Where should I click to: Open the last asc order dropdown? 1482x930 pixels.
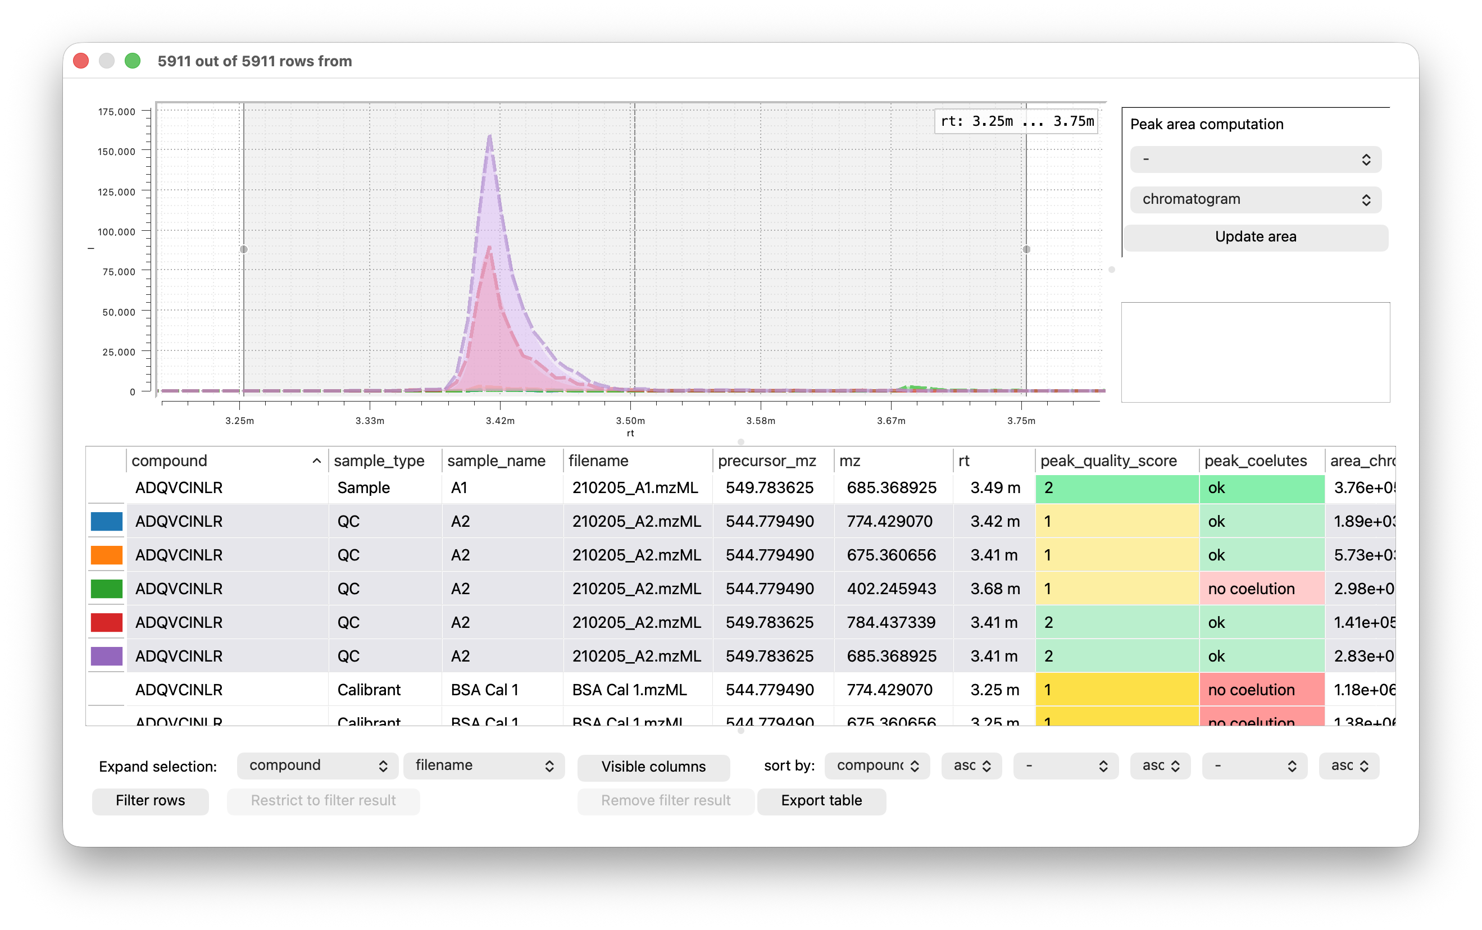(1348, 765)
